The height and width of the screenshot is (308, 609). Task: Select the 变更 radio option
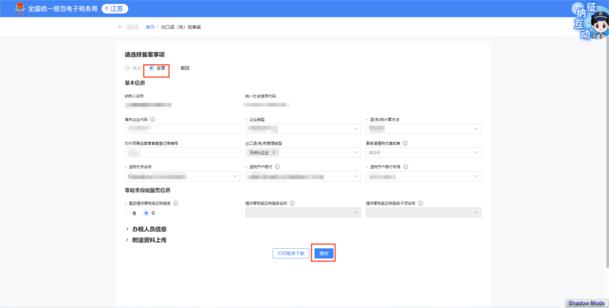151,68
